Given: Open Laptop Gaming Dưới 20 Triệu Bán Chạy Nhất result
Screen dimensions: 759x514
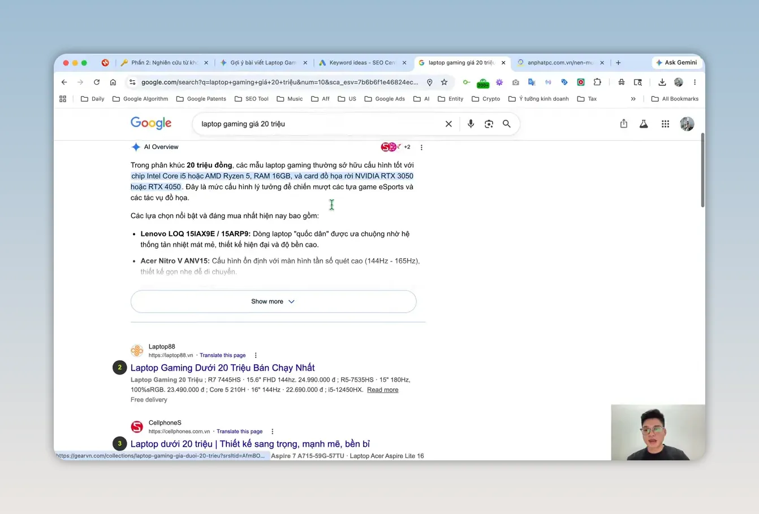Looking at the screenshot, I should tap(223, 368).
